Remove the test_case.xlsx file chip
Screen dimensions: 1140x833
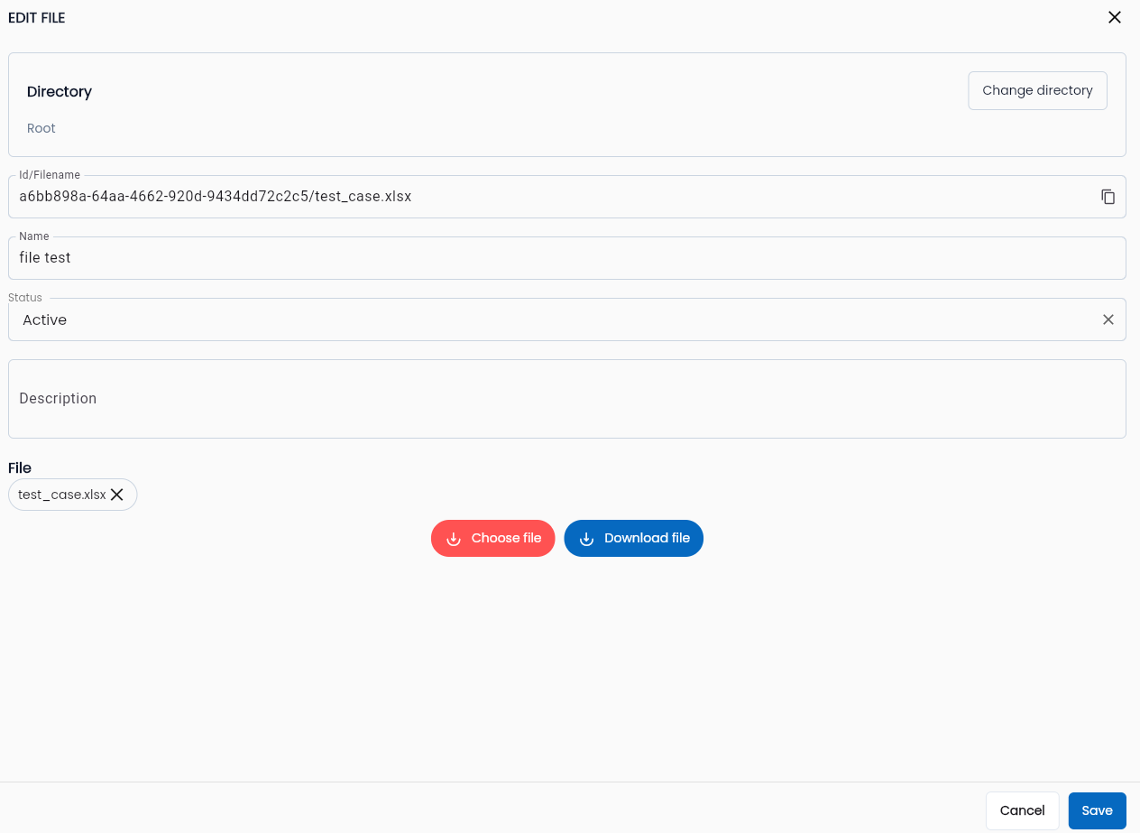coord(117,495)
